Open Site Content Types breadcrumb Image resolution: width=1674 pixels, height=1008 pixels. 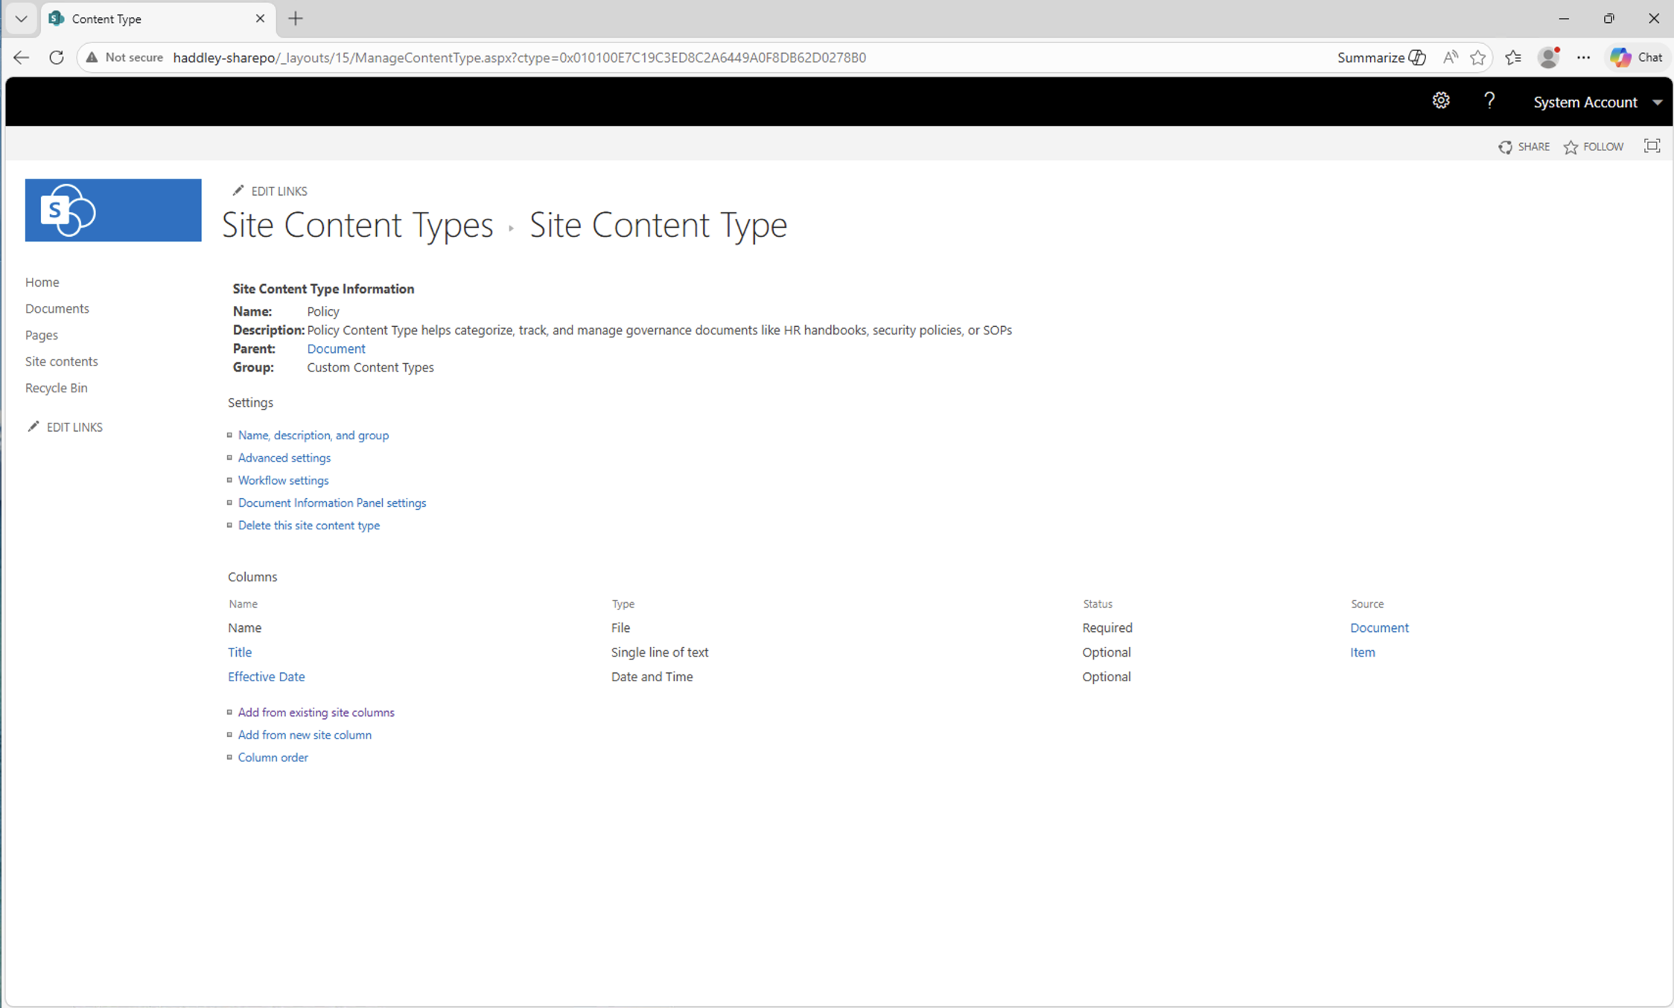click(357, 225)
